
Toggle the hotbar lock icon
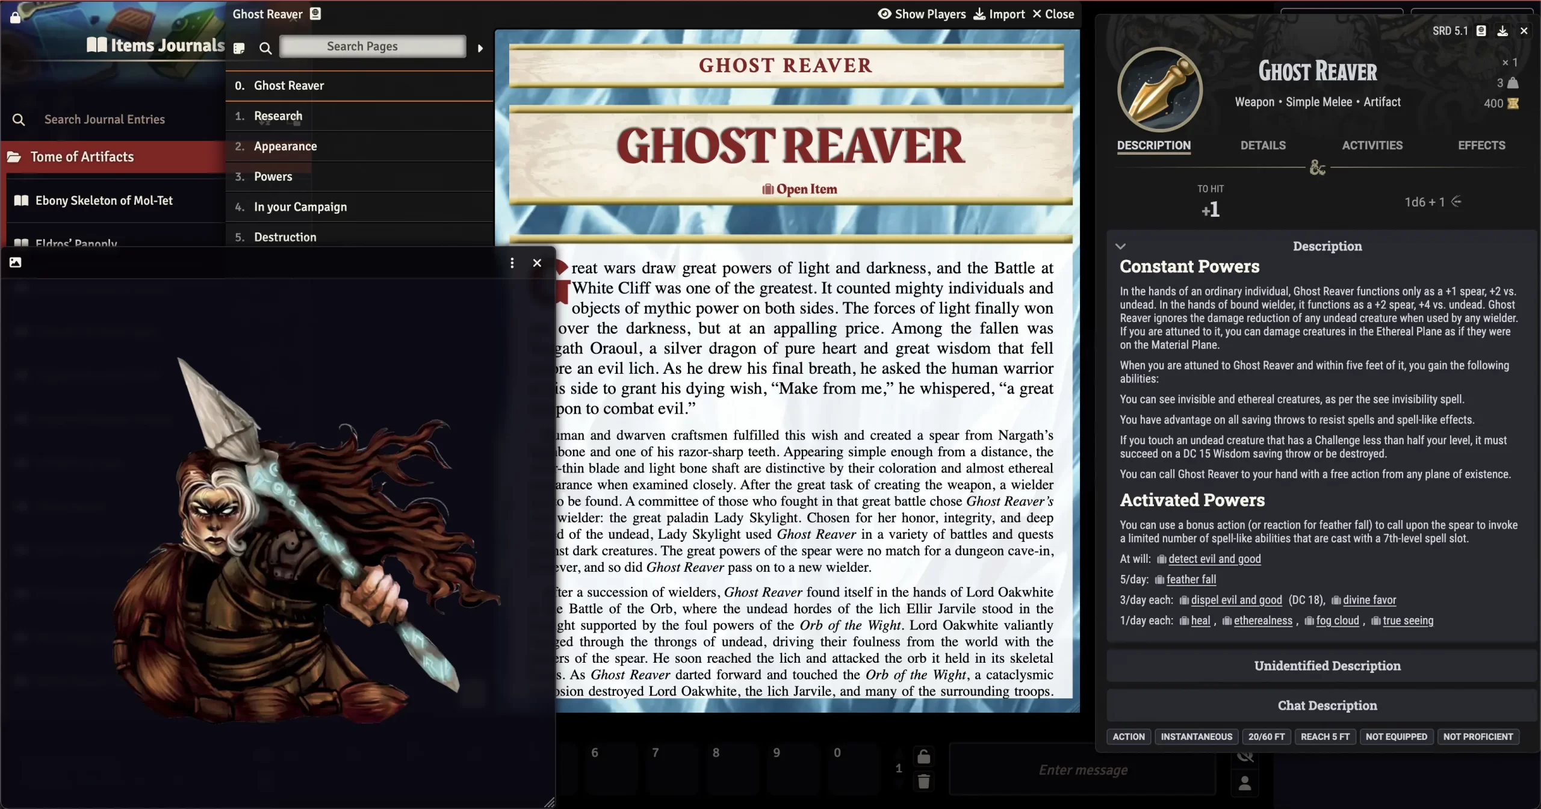click(923, 757)
